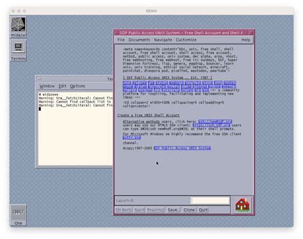Image resolution: width=303 pixels, height=239 pixels.
Task: Open the Terminal desktop icon
Action: tap(19, 50)
